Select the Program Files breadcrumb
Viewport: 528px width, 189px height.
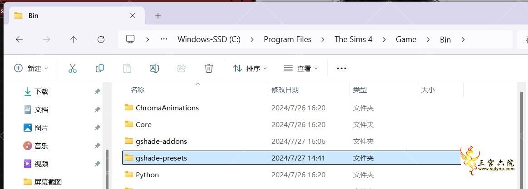[x=287, y=39]
